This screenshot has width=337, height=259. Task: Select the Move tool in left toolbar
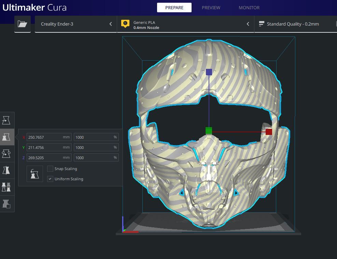click(x=6, y=120)
